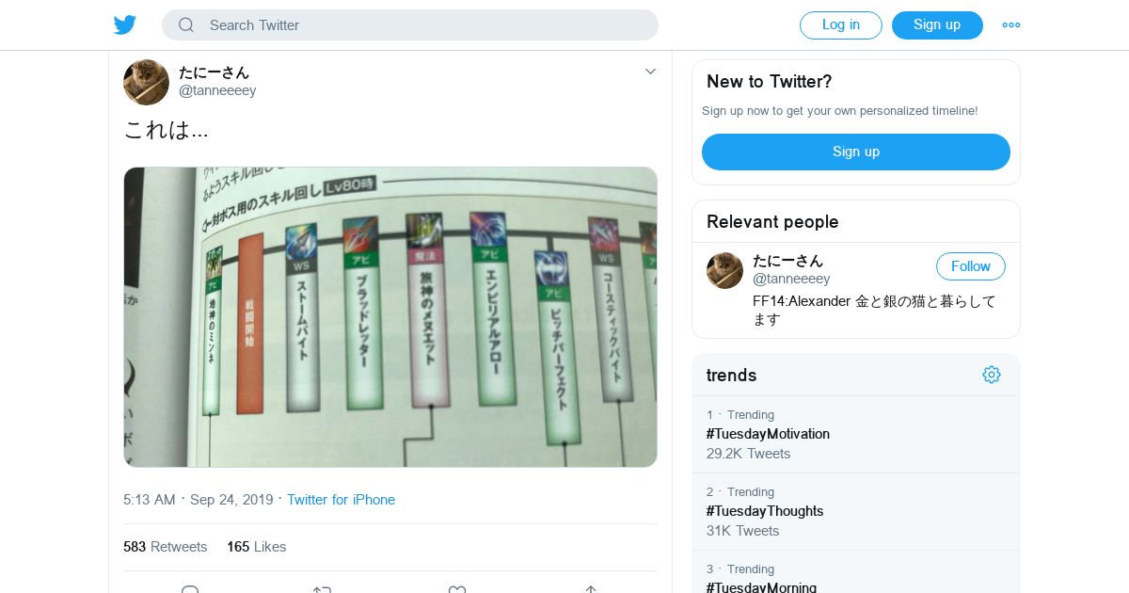Open the tweet's photo

[390, 317]
